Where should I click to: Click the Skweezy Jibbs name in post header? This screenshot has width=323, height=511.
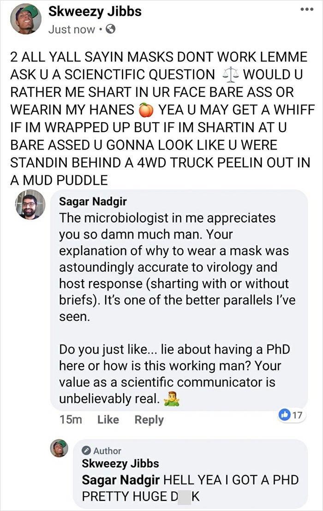(x=95, y=12)
